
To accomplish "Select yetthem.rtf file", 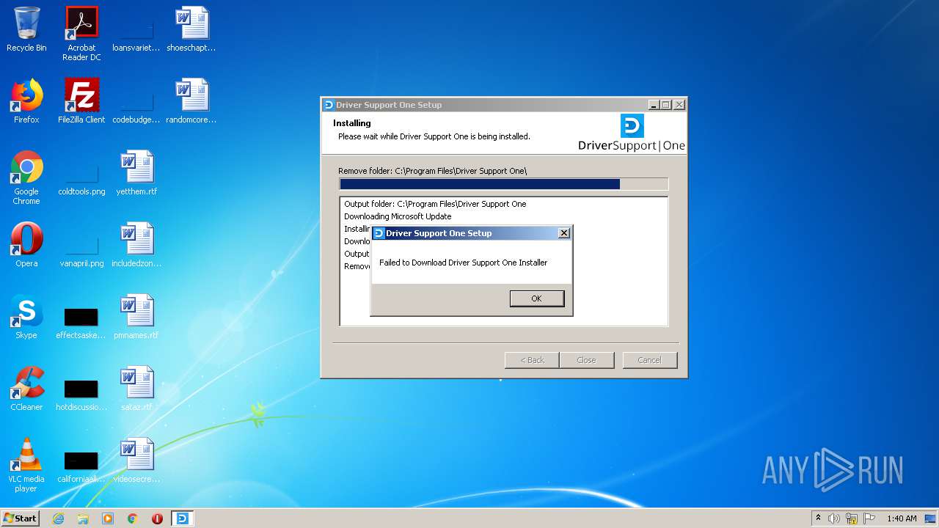I will click(x=136, y=173).
